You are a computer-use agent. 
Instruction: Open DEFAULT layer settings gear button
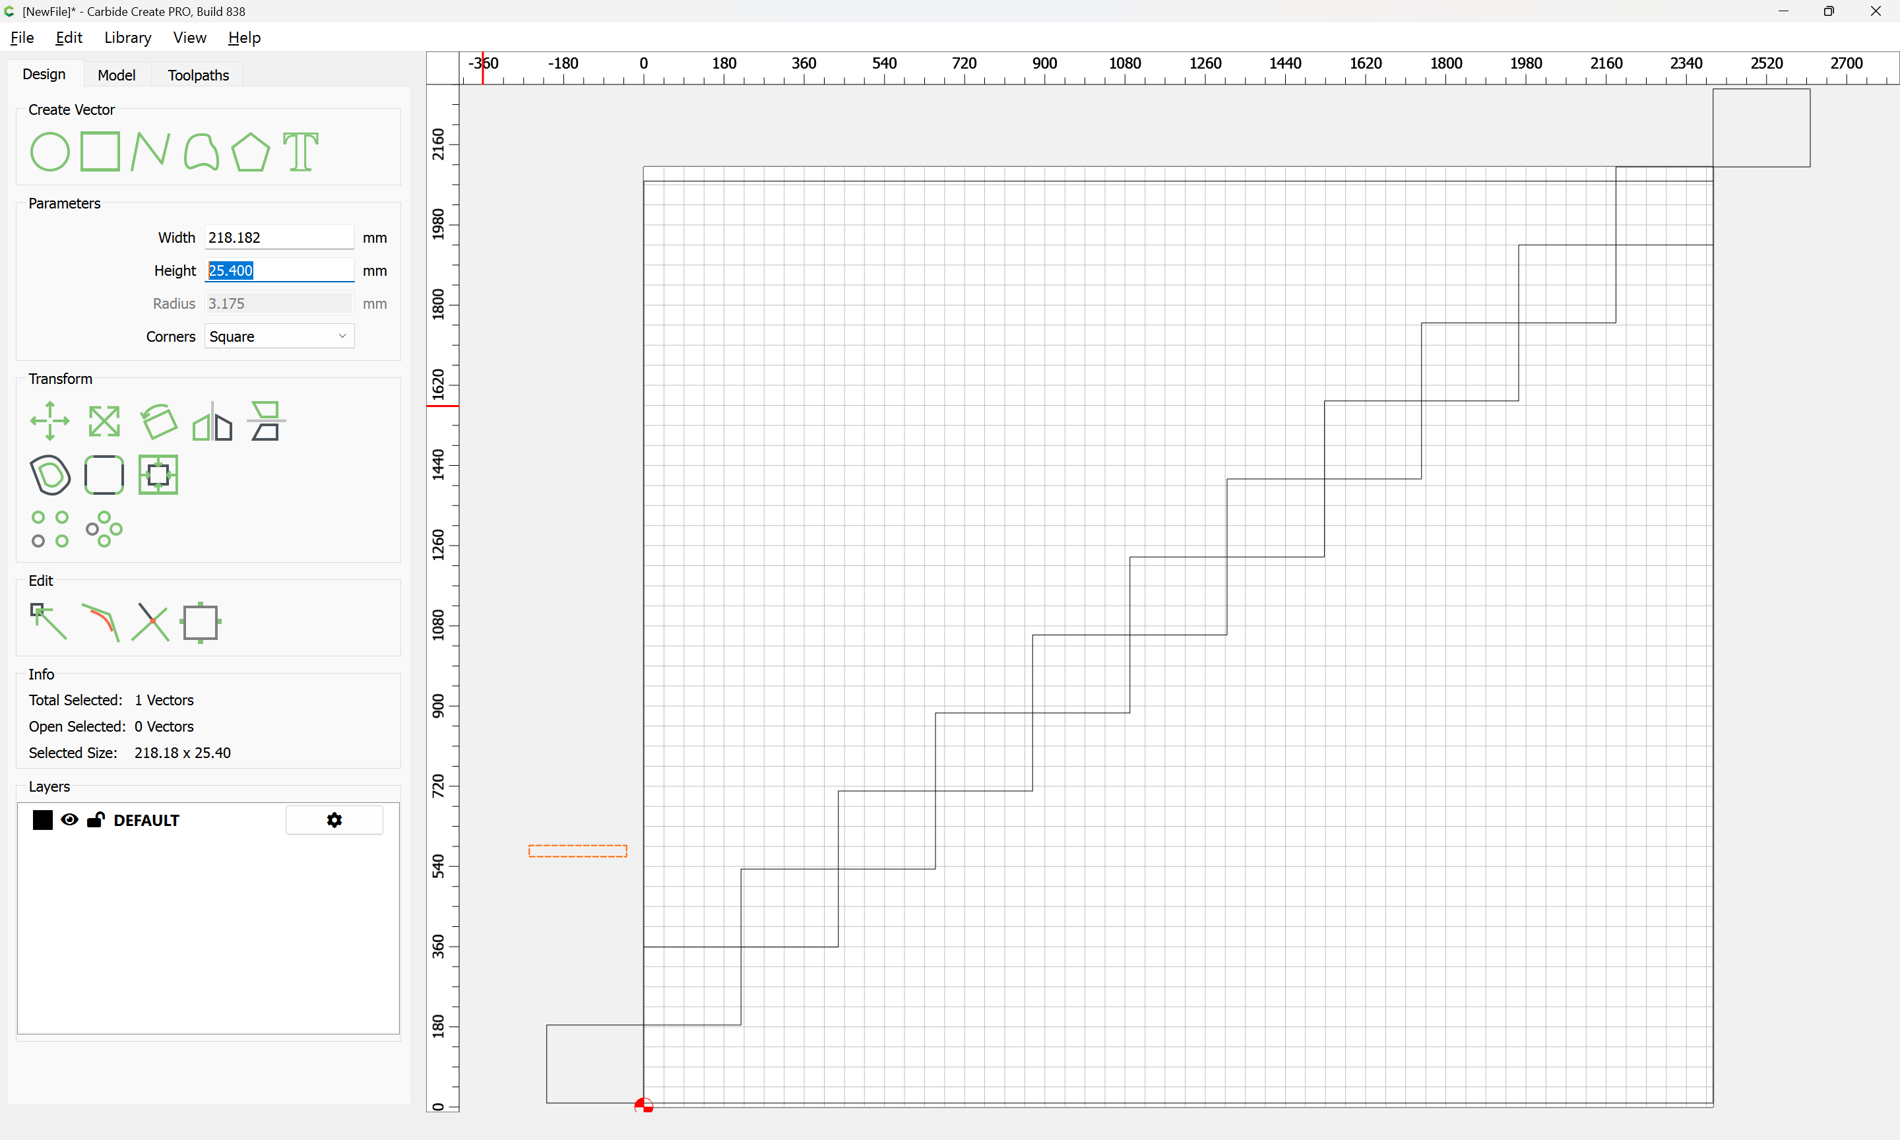coord(334,819)
